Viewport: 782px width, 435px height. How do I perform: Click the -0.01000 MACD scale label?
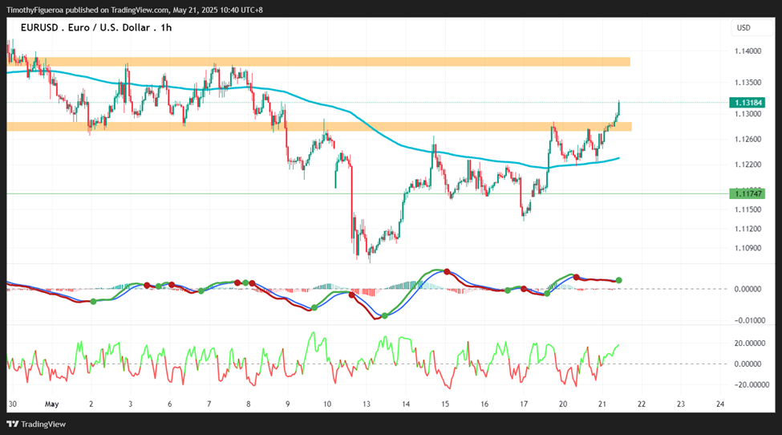748,319
